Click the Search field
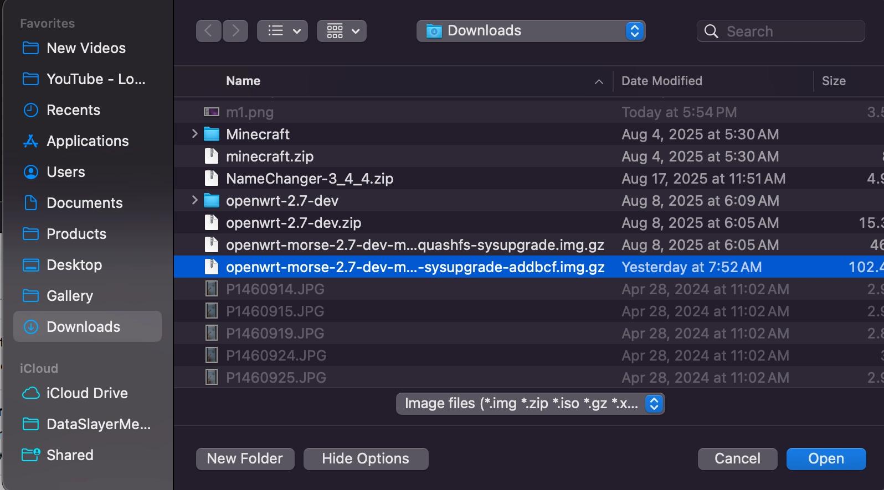 (781, 31)
